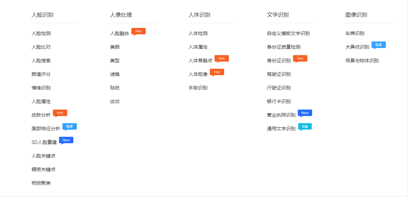Click the 试妆 link
Viewport: 408px width, 197px height.
(115, 101)
